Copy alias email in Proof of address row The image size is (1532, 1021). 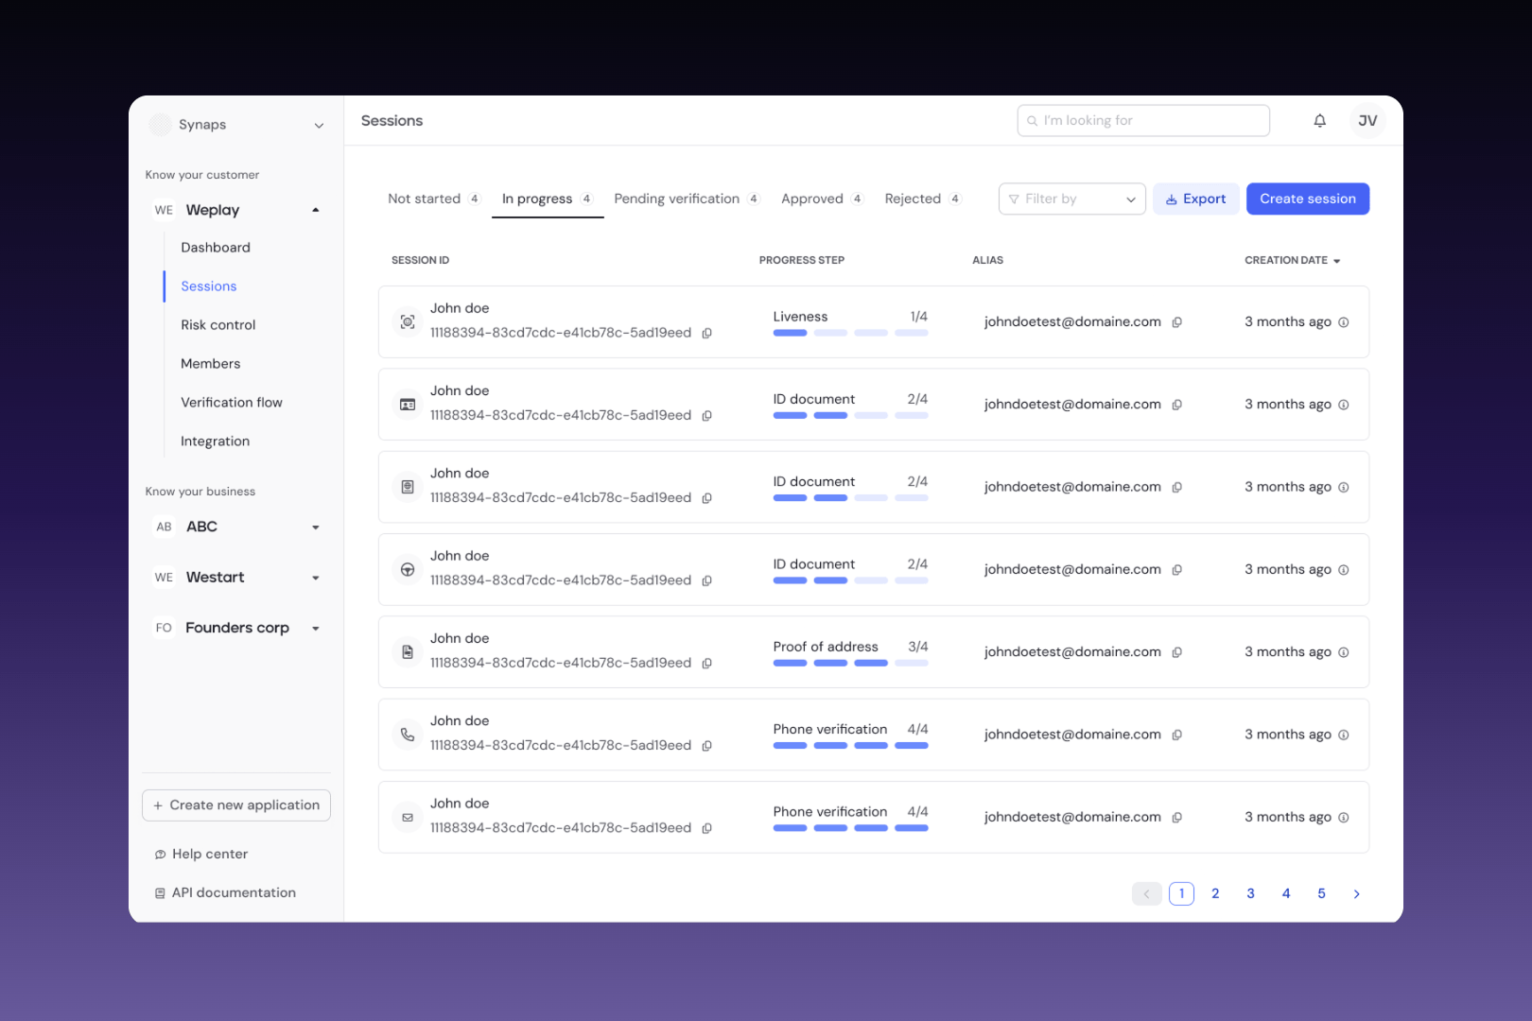(x=1177, y=652)
